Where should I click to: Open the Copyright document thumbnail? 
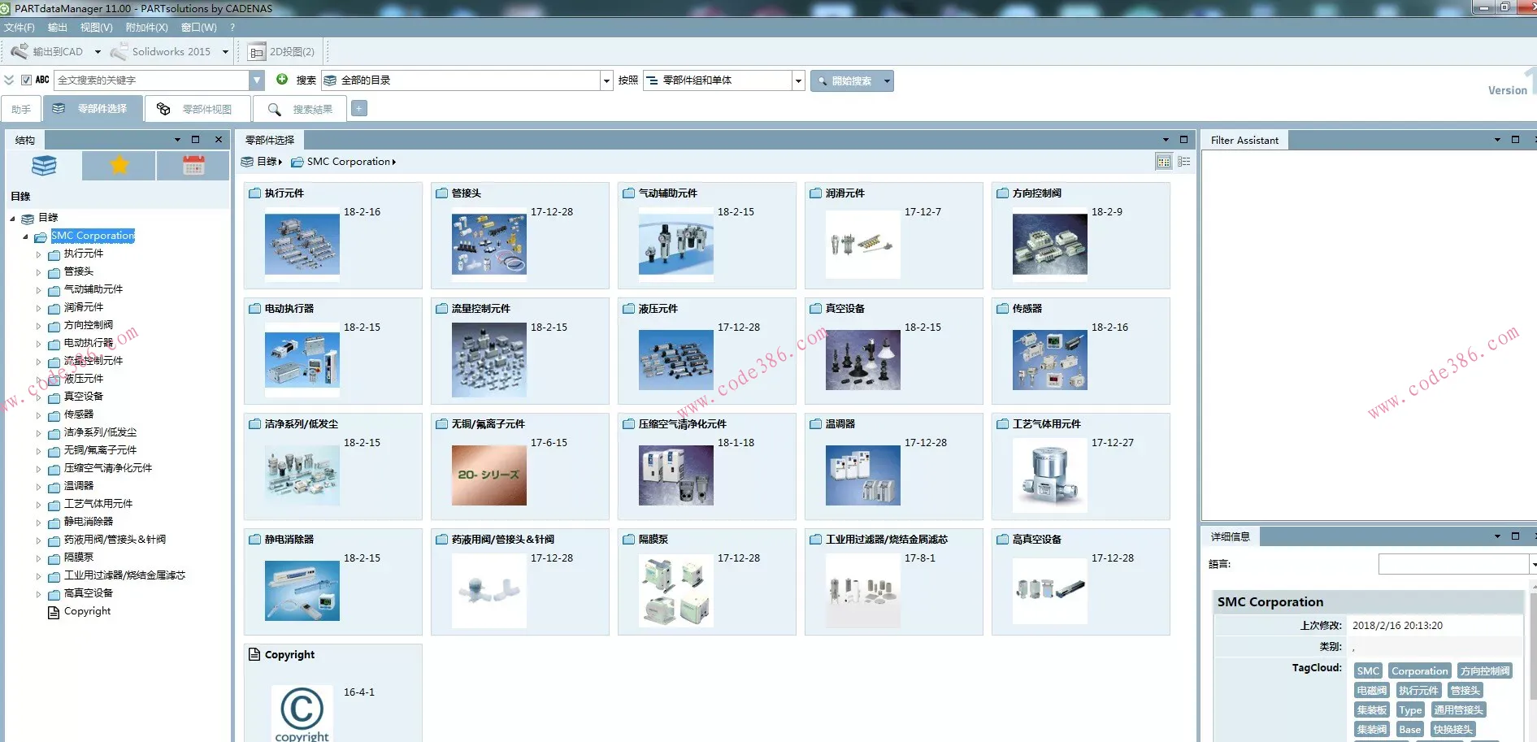tap(302, 714)
